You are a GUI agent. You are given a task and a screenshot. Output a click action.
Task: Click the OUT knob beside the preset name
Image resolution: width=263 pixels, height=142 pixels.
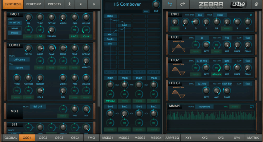[x=155, y=4]
